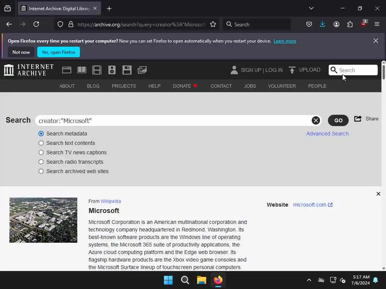
Task: Select Search archived web sites option
Action: [41, 171]
